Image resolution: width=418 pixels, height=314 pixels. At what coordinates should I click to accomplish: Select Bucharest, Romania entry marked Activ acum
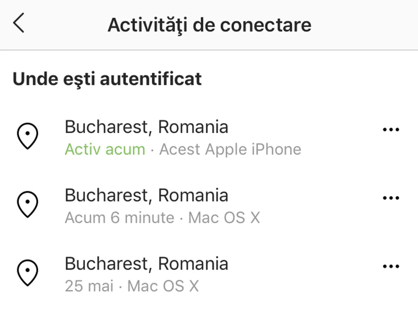(146, 127)
